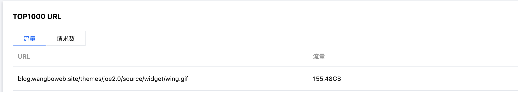The image size is (518, 92).
Task: Click the 155.48GB traffic value
Action: 327,79
